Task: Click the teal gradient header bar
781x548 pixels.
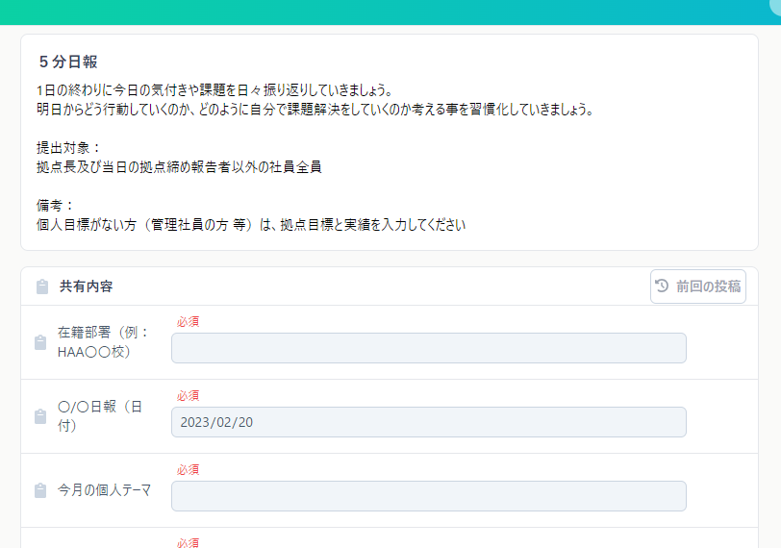Action: [x=385, y=12]
